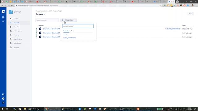The width and height of the screenshot is (198, 111).
Task: Choose the nueva_caracteristica branch in dropdown
Action: pos(70,38)
